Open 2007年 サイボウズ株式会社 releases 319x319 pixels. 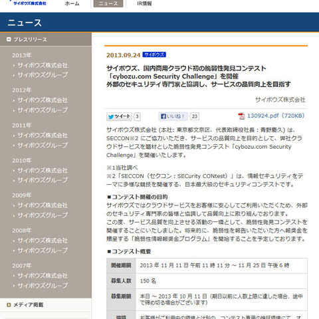click(x=43, y=276)
